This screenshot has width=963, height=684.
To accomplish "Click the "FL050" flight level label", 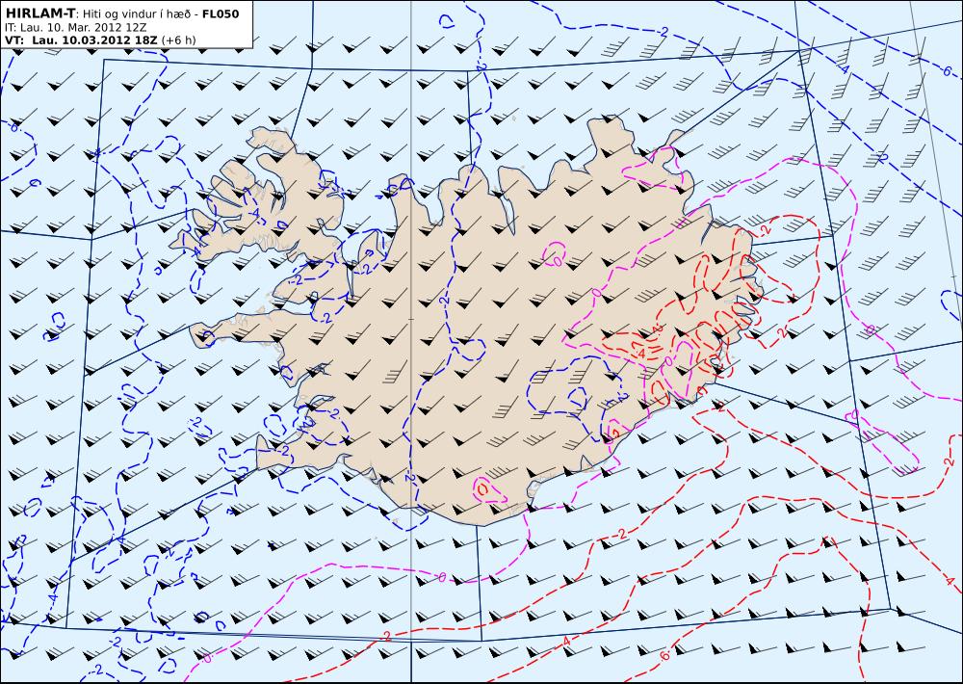I will pos(221,13).
